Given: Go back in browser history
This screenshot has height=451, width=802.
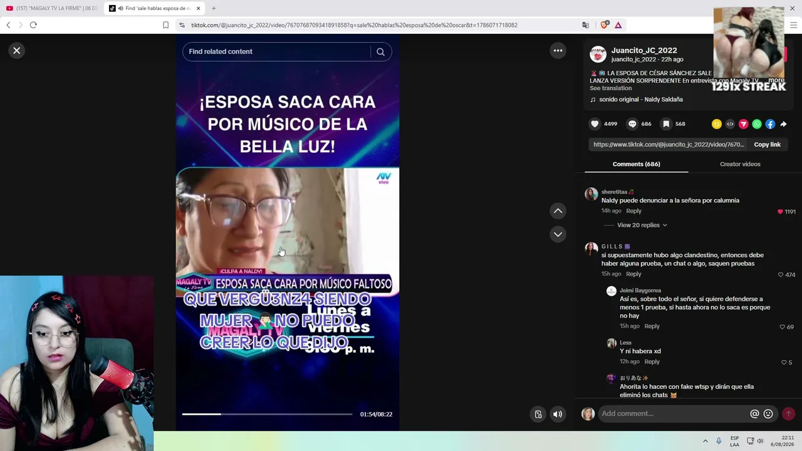Looking at the screenshot, I should point(8,25).
